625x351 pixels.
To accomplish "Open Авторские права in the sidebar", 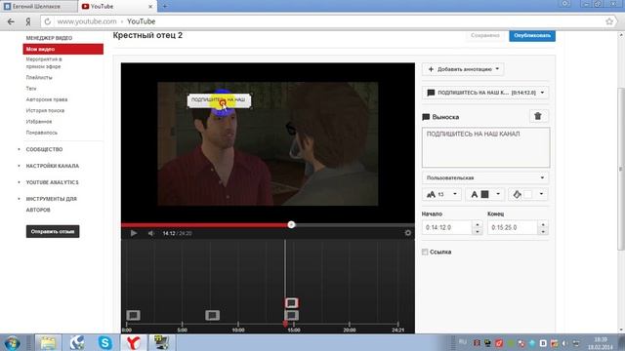I will tap(47, 99).
